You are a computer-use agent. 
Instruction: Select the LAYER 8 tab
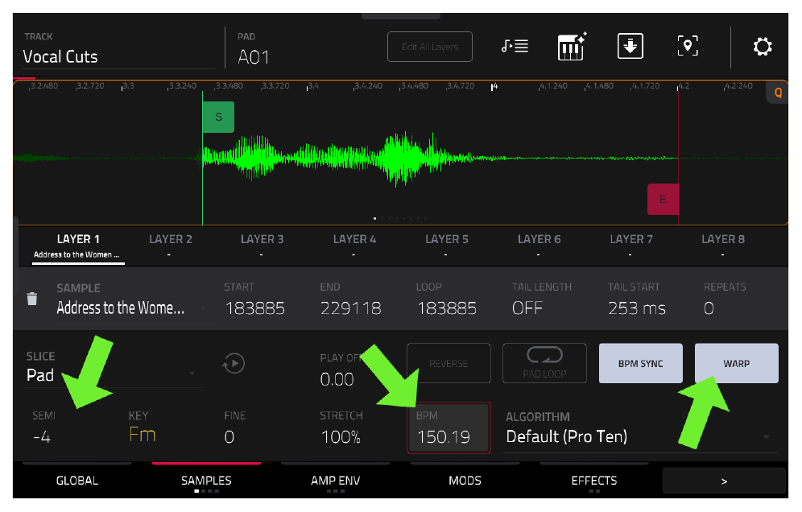coord(723,246)
